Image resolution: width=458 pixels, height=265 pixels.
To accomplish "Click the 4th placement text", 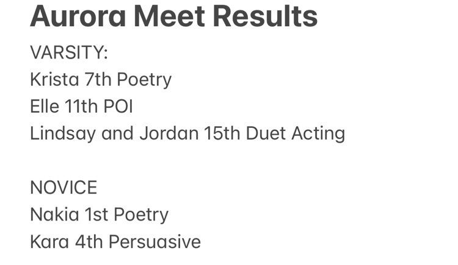I will [x=89, y=242].
